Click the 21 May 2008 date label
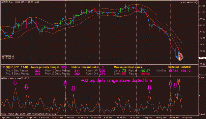206x119 pixels. click(x=57, y=117)
